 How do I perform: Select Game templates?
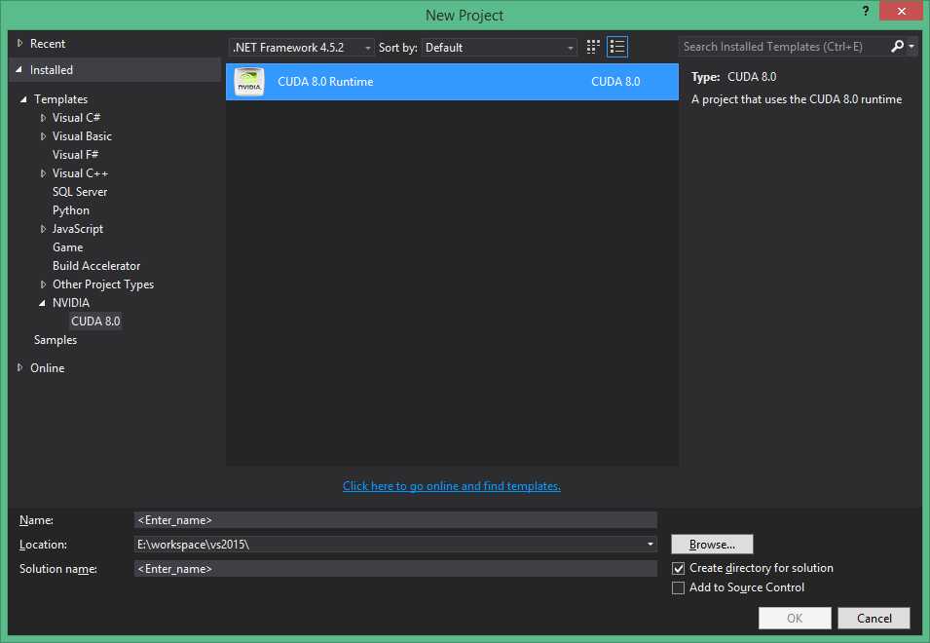[x=67, y=247]
